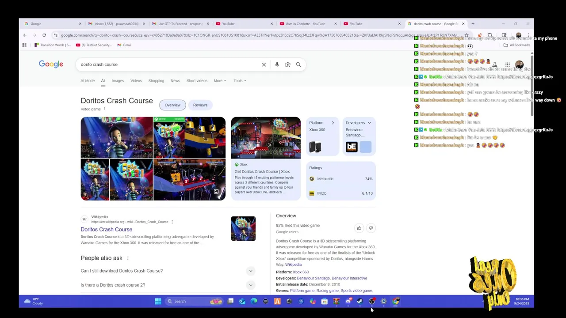Expand 'Can I still download Doritos Crash Course?'
The width and height of the screenshot is (566, 318).
click(x=167, y=271)
